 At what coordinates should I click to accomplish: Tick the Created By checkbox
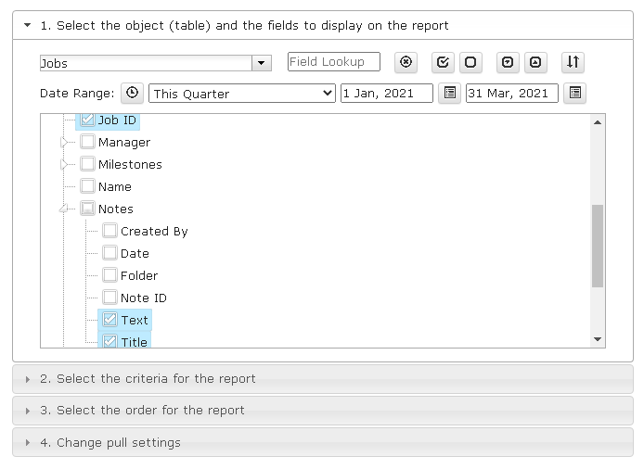point(109,231)
